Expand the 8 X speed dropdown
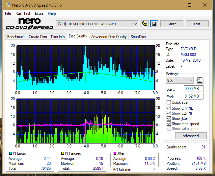215x176 pixels. (180, 80)
